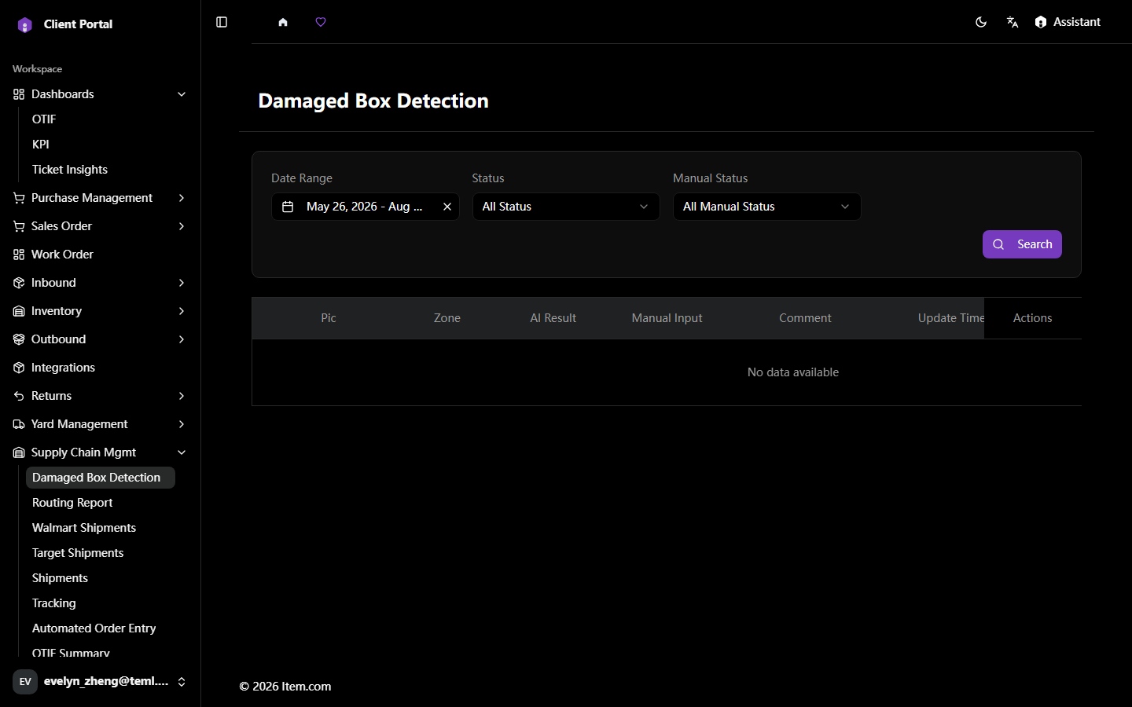Open the KPI dashboard
This screenshot has width=1132, height=707.
tap(41, 145)
